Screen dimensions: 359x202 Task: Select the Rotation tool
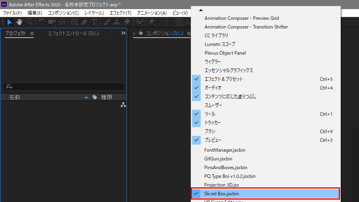42,22
